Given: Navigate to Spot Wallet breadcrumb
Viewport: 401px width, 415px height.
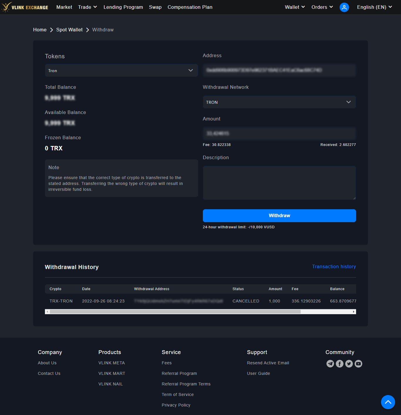Looking at the screenshot, I should point(69,30).
